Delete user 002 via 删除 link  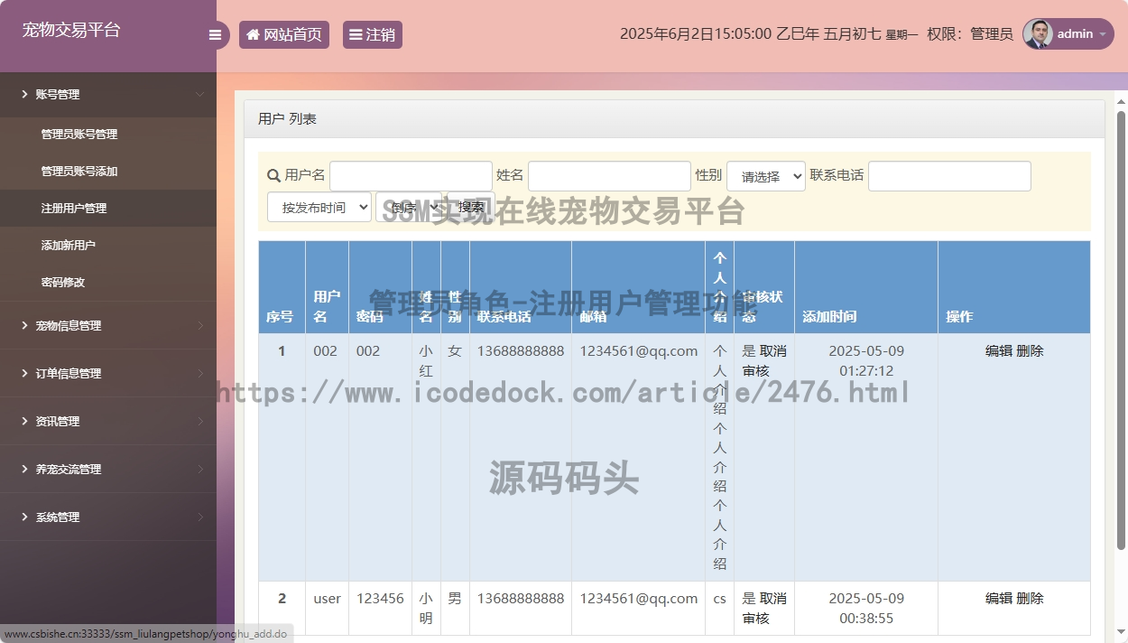pos(1030,350)
